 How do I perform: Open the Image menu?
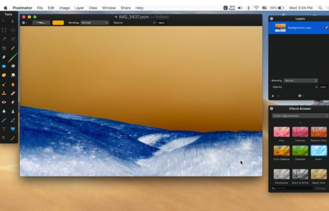pos(64,8)
